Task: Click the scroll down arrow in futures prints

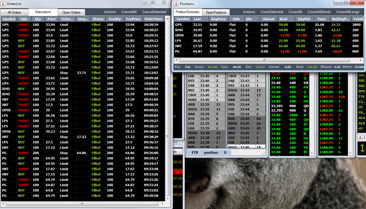Action: point(351,153)
